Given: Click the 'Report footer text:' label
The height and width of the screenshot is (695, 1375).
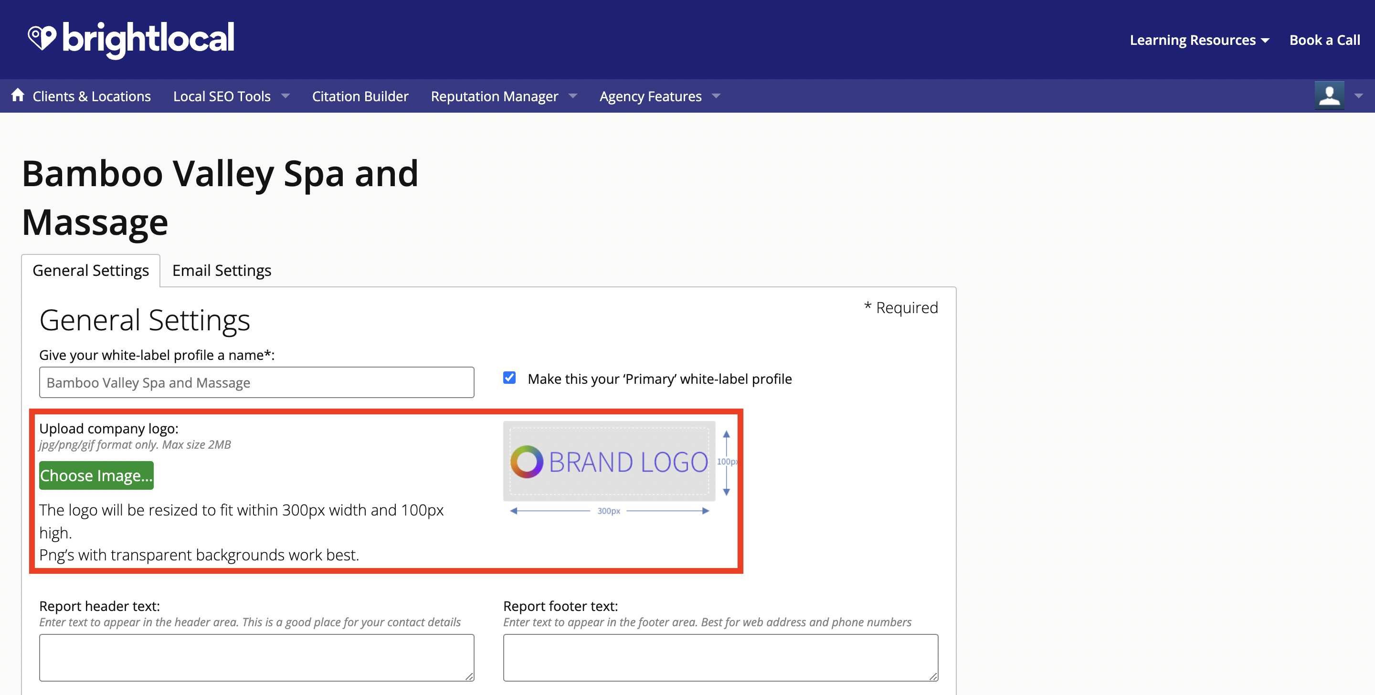Looking at the screenshot, I should click(x=561, y=606).
